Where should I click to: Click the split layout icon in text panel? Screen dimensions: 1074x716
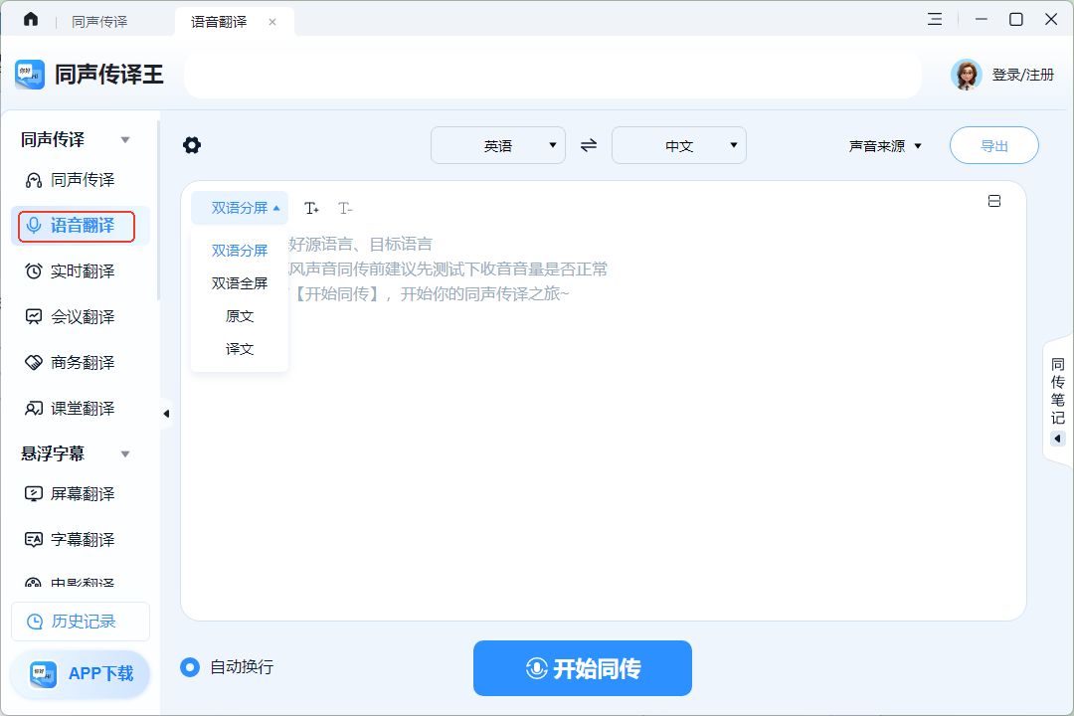[x=994, y=201]
